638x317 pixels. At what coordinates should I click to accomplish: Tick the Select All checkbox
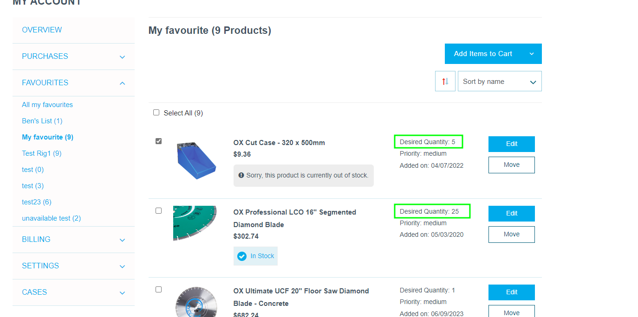pyautogui.click(x=156, y=113)
